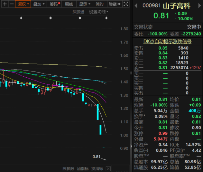The height and width of the screenshot is (172, 203).
Task: Click the 深股通 label
Action: click(78, 12)
